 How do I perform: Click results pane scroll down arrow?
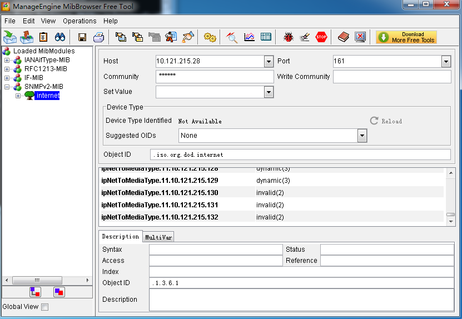(451, 222)
